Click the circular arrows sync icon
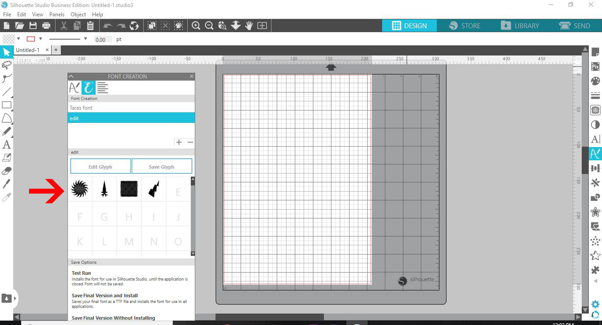602x325 pixels. [x=134, y=26]
